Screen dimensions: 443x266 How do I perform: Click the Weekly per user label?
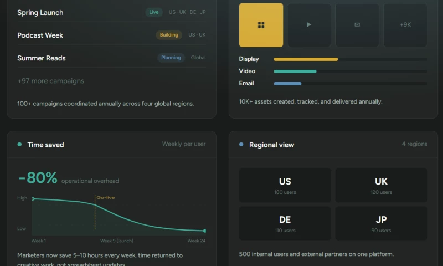(x=184, y=144)
